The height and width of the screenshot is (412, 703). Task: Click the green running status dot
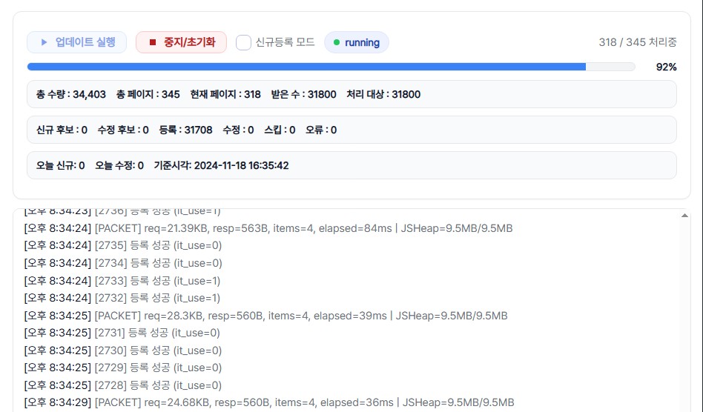(337, 42)
